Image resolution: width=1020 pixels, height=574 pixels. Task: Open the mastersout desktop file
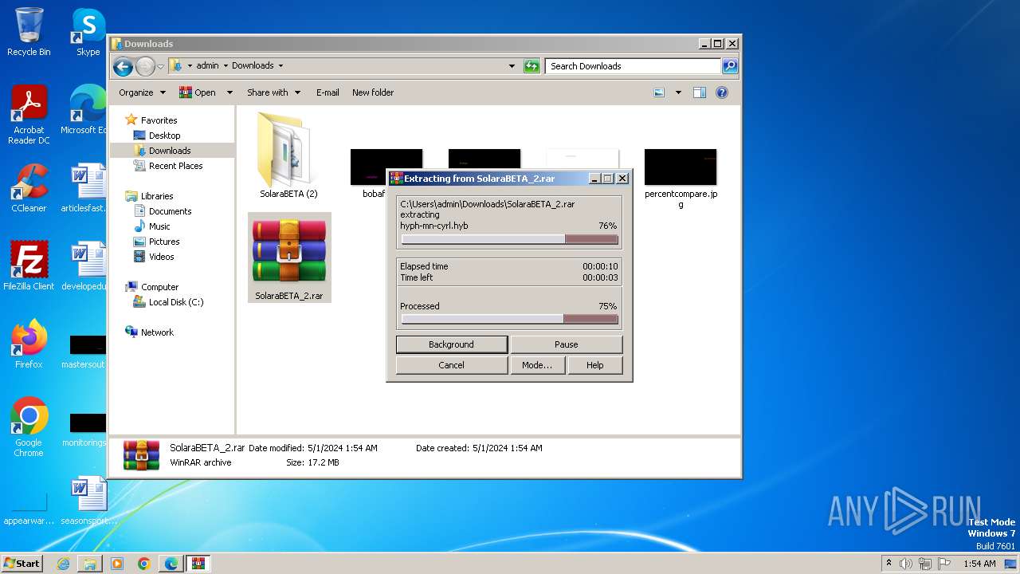point(84,351)
